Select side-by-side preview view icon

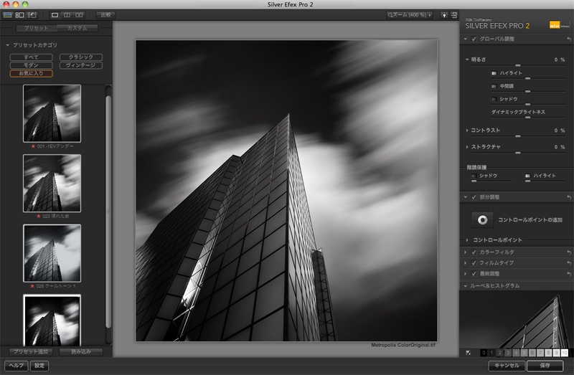79,15
